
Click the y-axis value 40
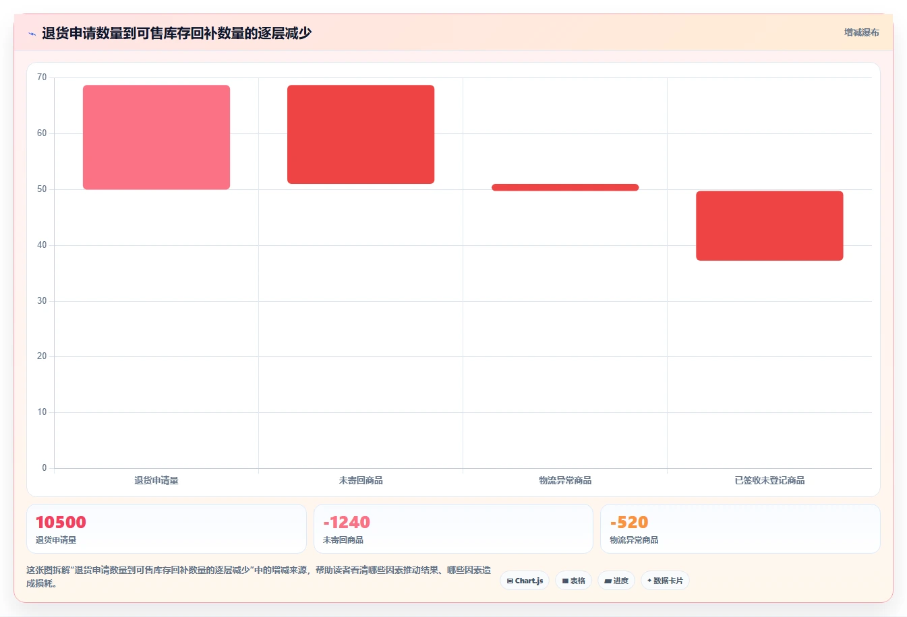[42, 245]
